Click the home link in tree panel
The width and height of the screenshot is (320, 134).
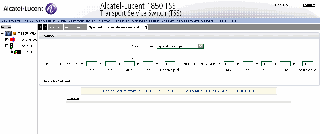click(6, 27)
